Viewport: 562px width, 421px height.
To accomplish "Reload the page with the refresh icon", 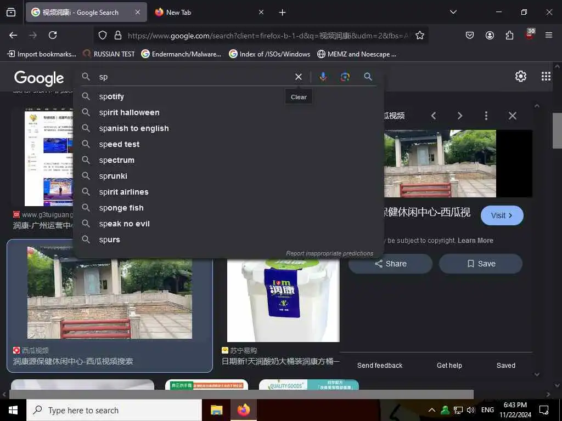I will 53,35.
